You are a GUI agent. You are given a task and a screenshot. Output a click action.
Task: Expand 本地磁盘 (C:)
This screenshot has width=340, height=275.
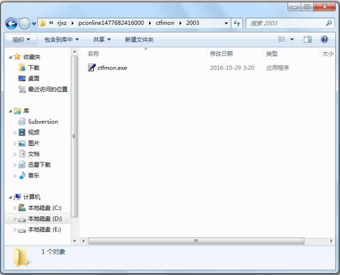point(15,208)
